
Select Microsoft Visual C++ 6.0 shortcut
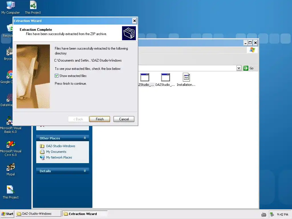click(11, 148)
